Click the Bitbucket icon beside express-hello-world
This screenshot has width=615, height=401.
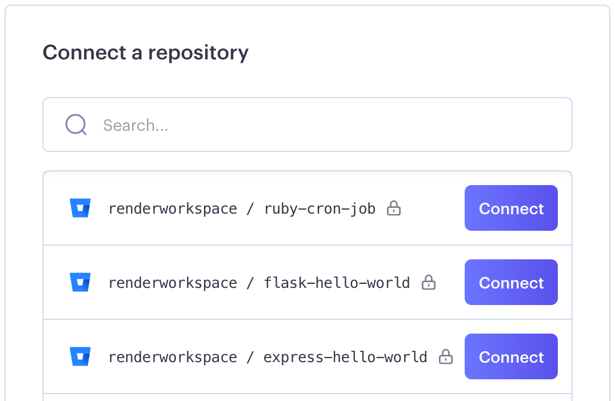(80, 356)
